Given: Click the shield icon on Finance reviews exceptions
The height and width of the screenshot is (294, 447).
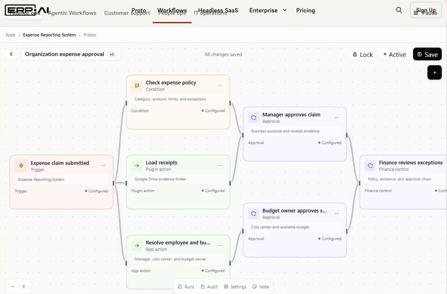Looking at the screenshot, I should pos(370,166).
